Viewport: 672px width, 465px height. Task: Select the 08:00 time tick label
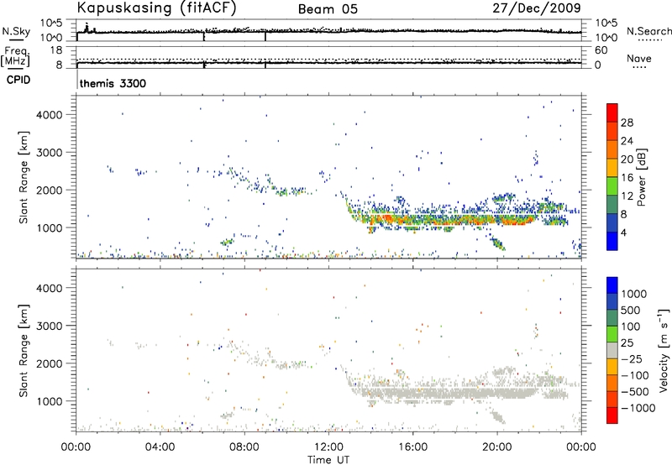[x=244, y=447]
